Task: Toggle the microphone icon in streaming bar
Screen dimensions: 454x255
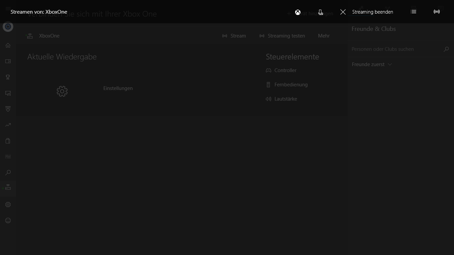Action: [320, 12]
